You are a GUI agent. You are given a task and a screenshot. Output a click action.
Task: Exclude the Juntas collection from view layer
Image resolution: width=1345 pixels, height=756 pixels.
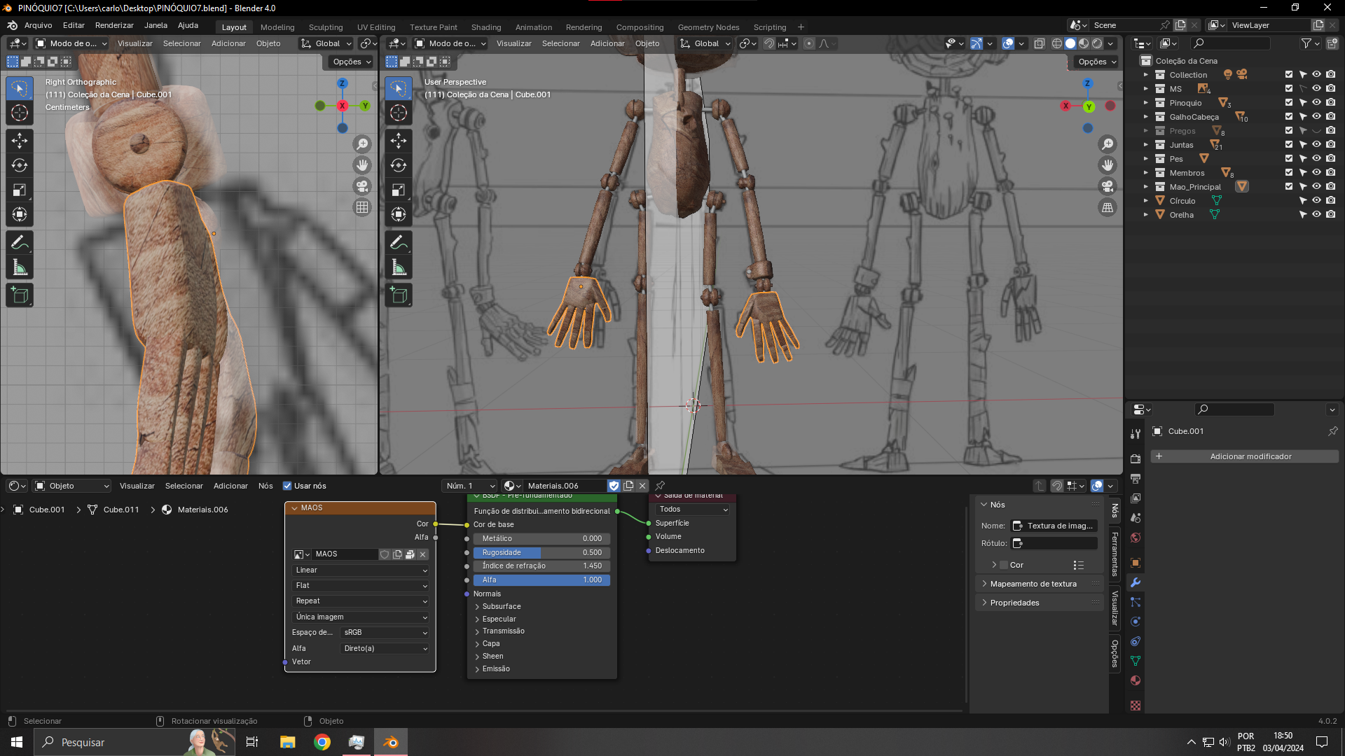(x=1288, y=145)
